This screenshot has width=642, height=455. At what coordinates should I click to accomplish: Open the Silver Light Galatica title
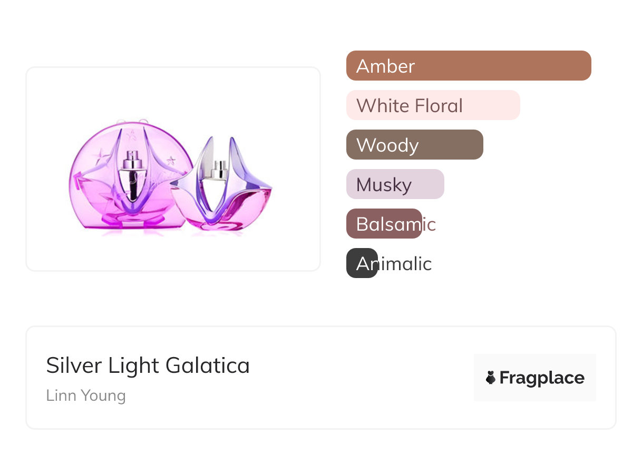point(148,365)
